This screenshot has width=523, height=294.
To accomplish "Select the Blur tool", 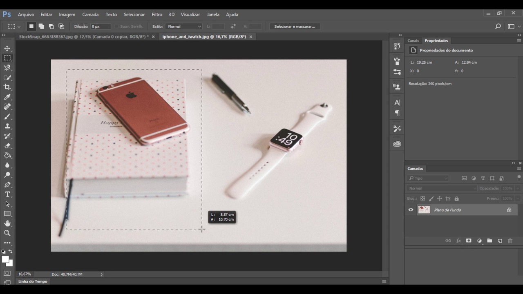I will pos(7,165).
